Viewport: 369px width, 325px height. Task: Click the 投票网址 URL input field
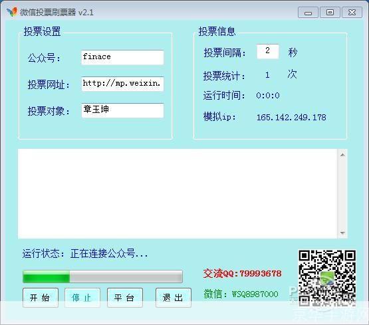pos(122,84)
